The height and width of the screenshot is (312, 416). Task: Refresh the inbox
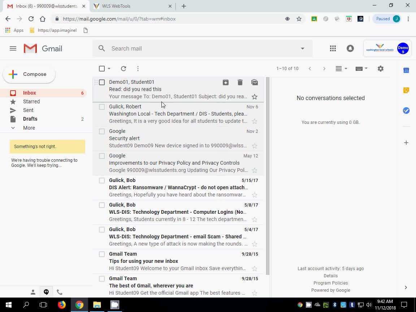click(x=123, y=68)
